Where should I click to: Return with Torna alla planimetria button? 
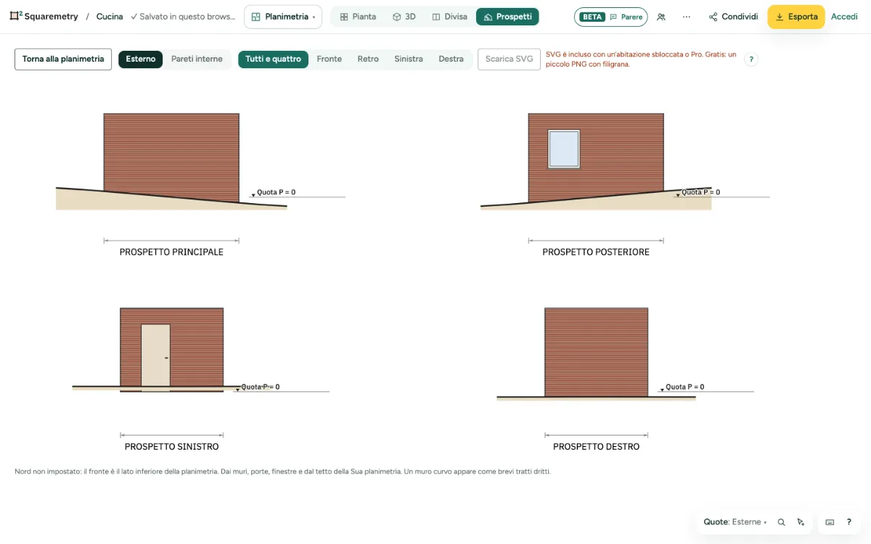(x=63, y=59)
